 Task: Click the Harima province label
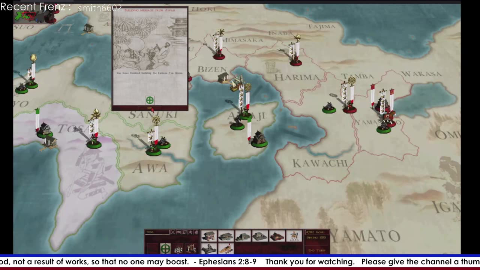click(x=297, y=77)
